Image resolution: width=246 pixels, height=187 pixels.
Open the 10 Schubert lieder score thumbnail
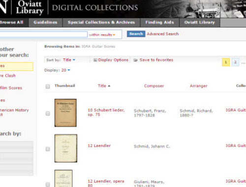click(x=65, y=113)
